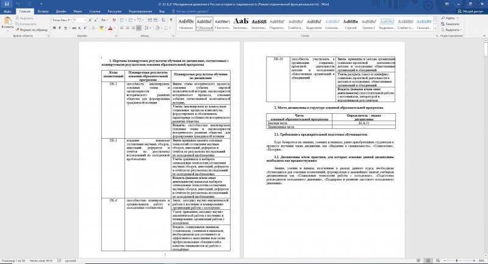
Task: Clear all formatting with the eraser icon
Action: [x=114, y=20]
